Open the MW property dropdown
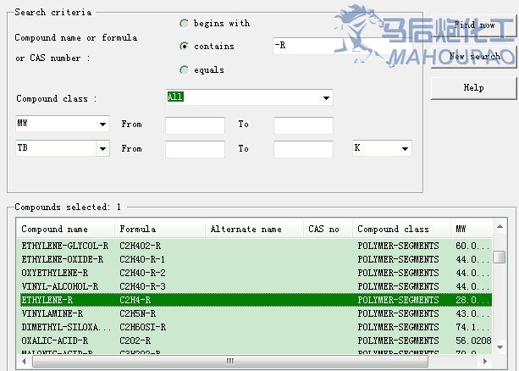Viewport: 519px width, 371px height. (62, 124)
